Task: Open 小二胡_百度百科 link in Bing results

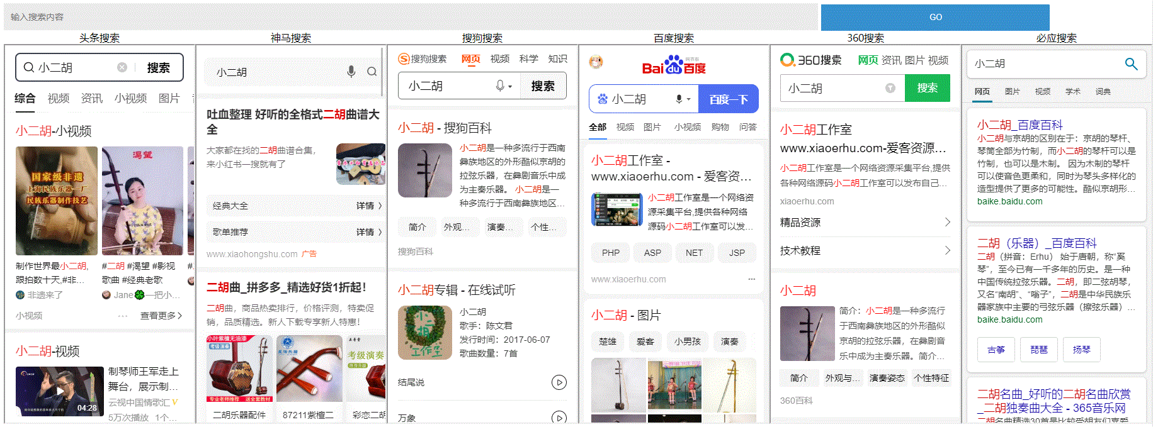Action: [x=1020, y=125]
